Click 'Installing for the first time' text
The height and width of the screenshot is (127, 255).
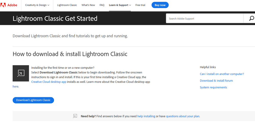tap(63, 68)
